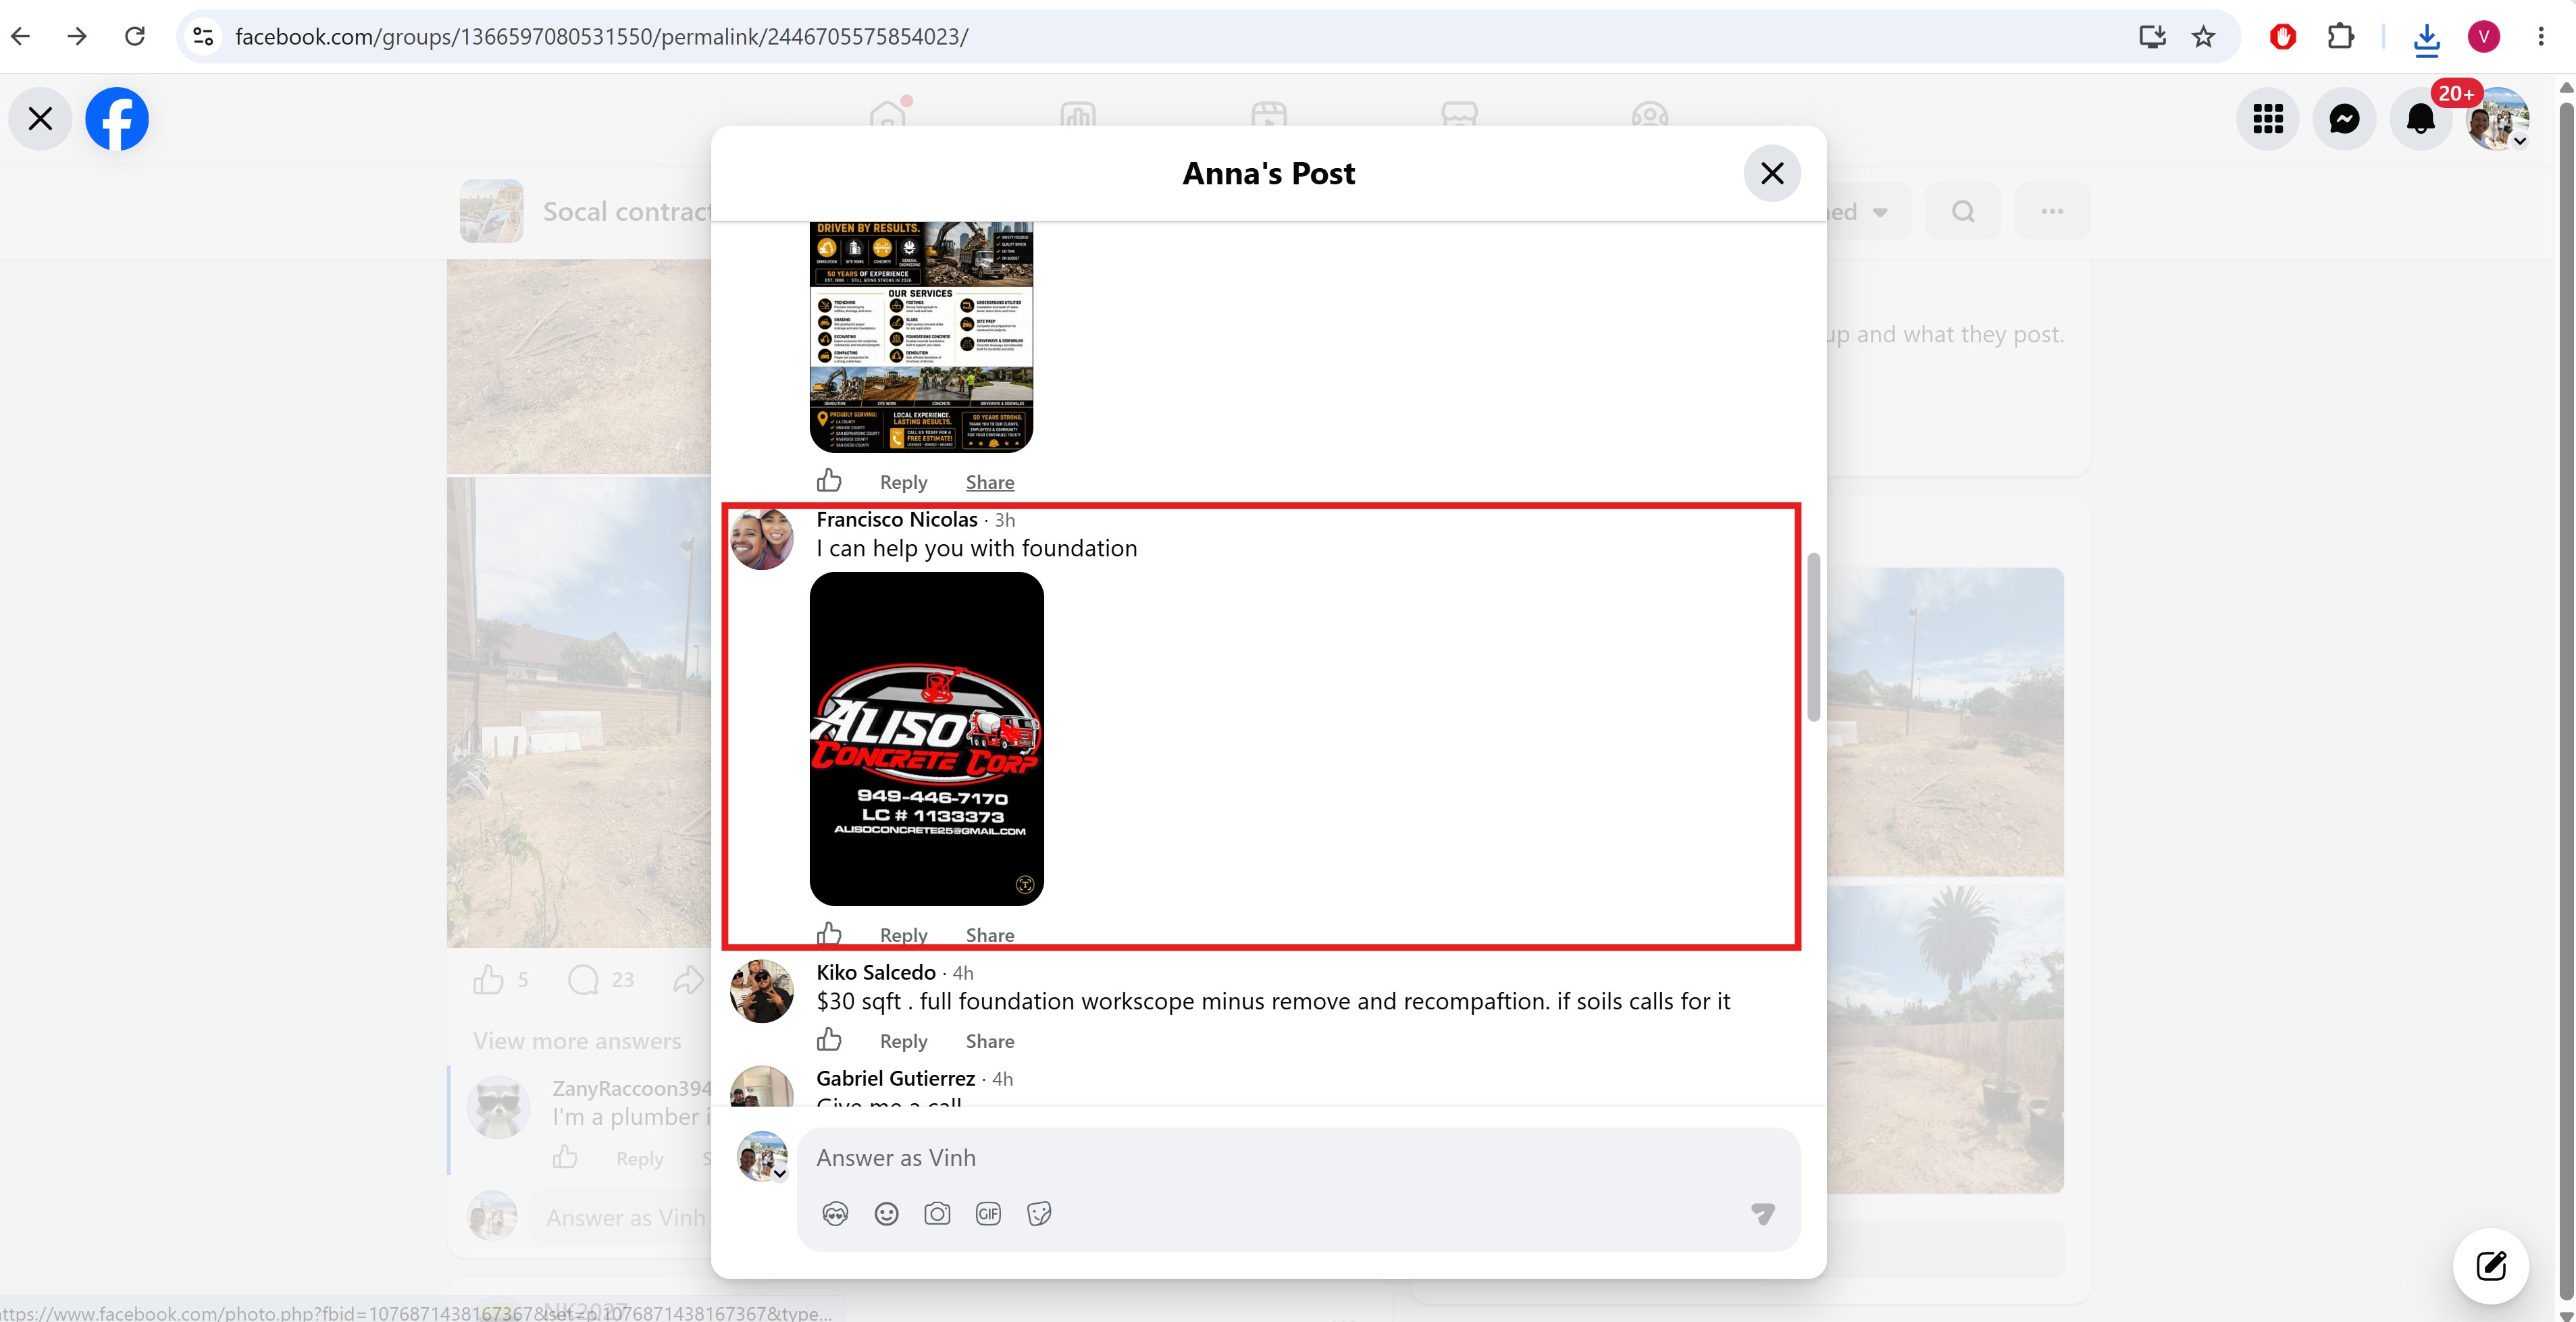Screen dimensions: 2576x1322
Task: Like the comment with the services flyer
Action: (x=829, y=481)
